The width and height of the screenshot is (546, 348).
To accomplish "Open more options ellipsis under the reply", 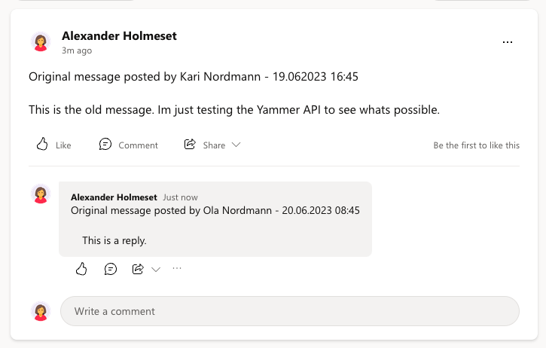I will (x=177, y=268).
